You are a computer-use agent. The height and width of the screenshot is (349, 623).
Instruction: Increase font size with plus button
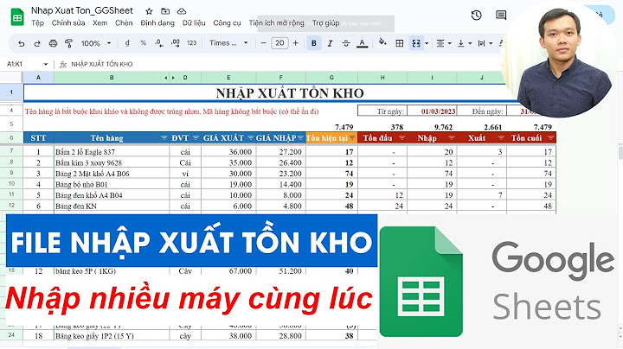coord(296,43)
